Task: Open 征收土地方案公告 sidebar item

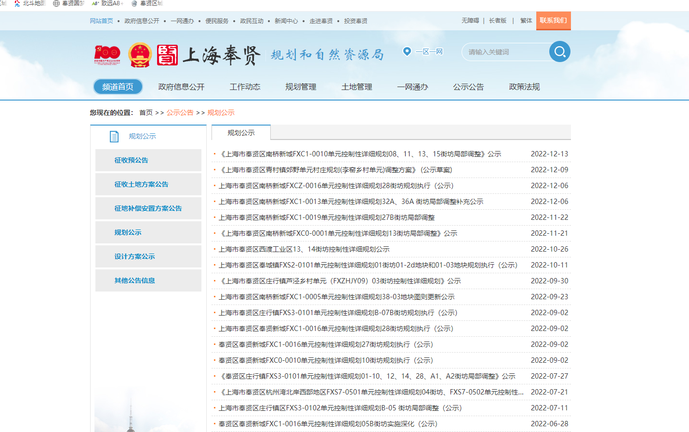Action: 148,184
